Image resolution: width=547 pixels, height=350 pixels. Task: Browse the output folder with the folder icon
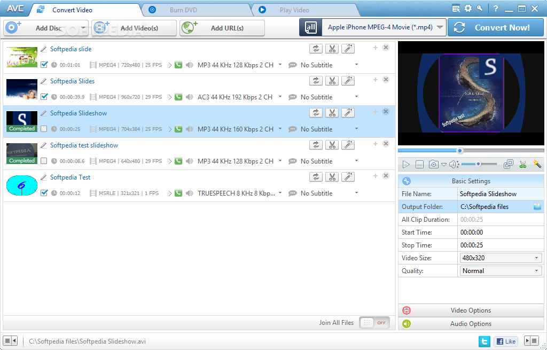pos(537,207)
